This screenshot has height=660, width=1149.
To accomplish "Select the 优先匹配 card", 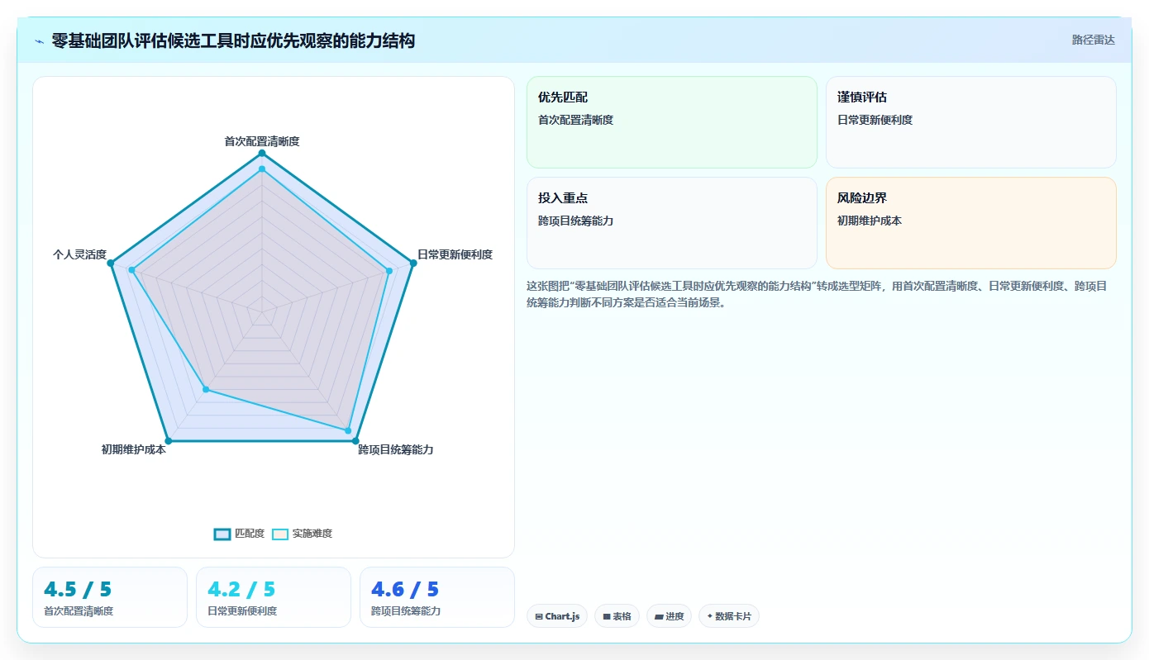I will point(671,122).
